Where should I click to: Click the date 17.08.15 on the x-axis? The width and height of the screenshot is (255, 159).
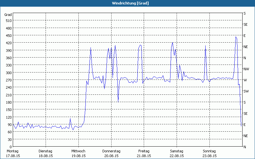[13, 156]
